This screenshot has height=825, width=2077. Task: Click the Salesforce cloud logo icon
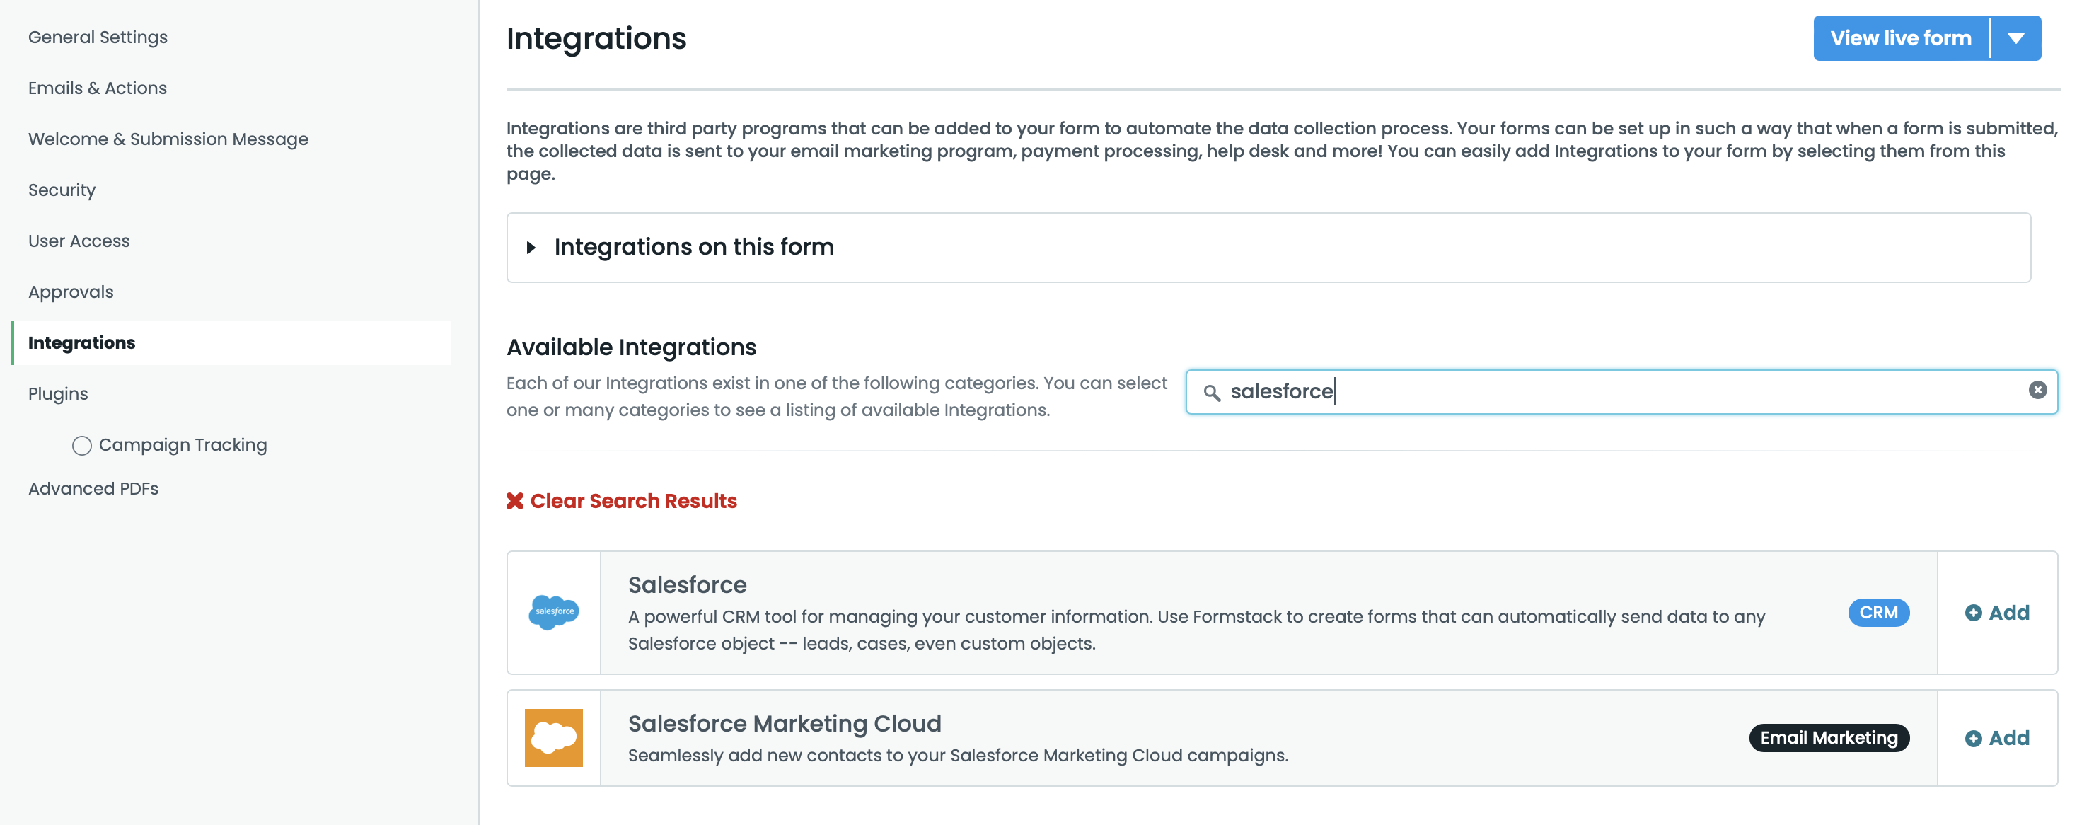(553, 612)
